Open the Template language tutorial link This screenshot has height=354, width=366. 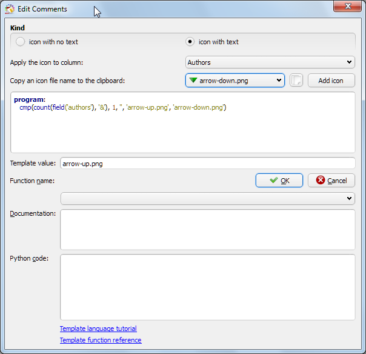(x=98, y=329)
